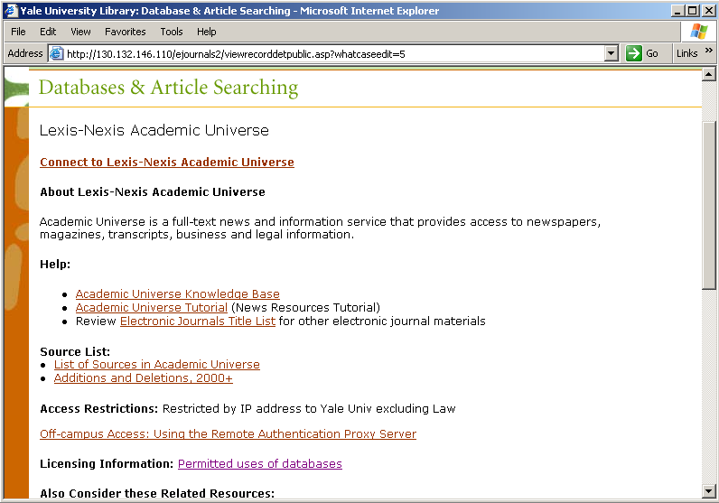Open List of Sources in Academic Universe
The image size is (719, 503).
tap(156, 365)
